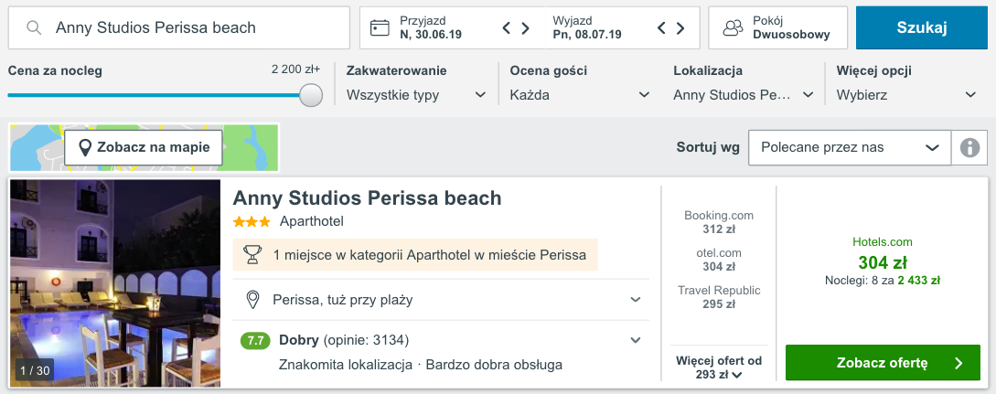Open the Lokalizacja filter dropdown

[x=744, y=95]
